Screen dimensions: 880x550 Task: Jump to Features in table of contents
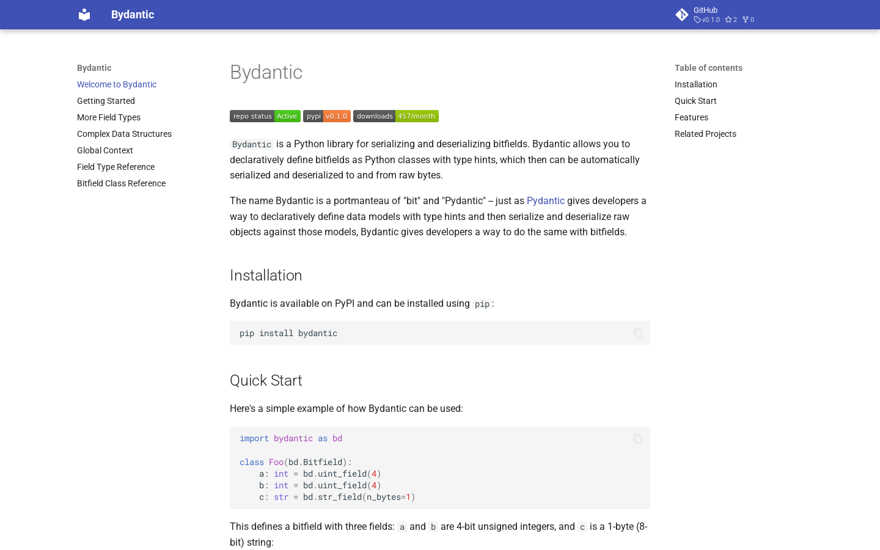(691, 117)
